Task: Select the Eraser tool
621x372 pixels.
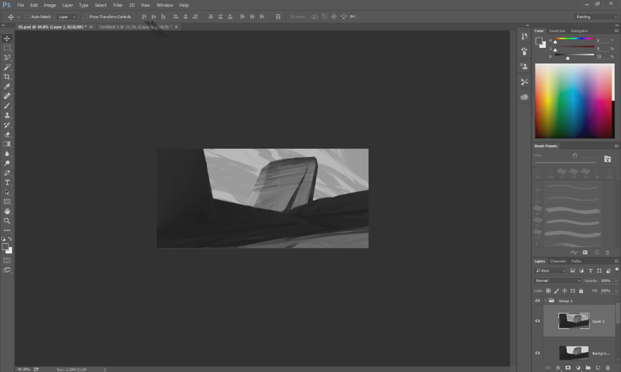Action: click(x=7, y=135)
